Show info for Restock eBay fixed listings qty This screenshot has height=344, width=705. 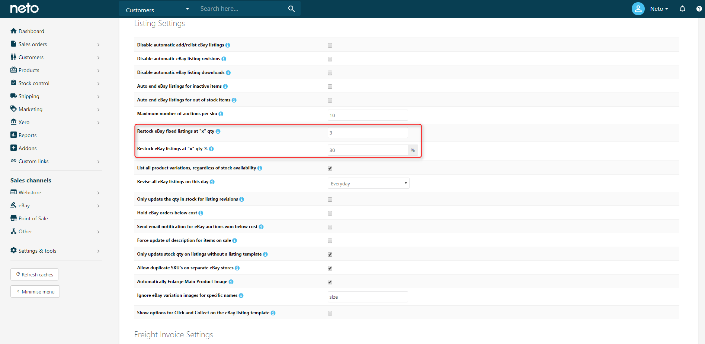[218, 131]
